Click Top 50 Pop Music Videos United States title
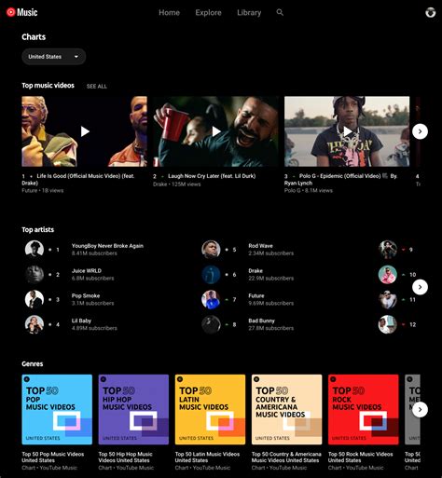 coord(53,458)
